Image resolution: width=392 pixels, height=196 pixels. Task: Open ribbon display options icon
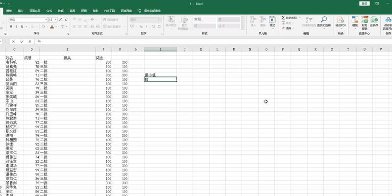tap(377, 3)
